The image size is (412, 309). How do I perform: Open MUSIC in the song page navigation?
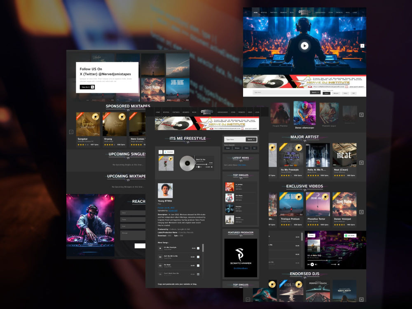click(x=194, y=112)
